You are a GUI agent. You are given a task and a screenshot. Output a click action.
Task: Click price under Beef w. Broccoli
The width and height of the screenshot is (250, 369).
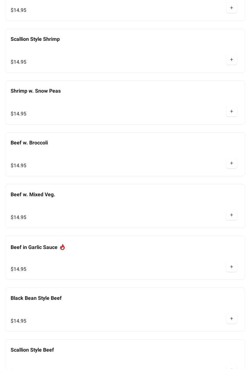[x=19, y=166]
